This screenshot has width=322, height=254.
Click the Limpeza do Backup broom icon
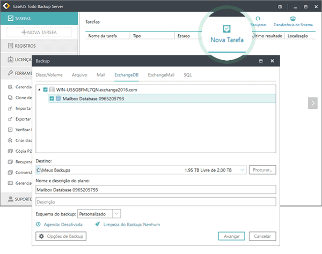pos(97,225)
